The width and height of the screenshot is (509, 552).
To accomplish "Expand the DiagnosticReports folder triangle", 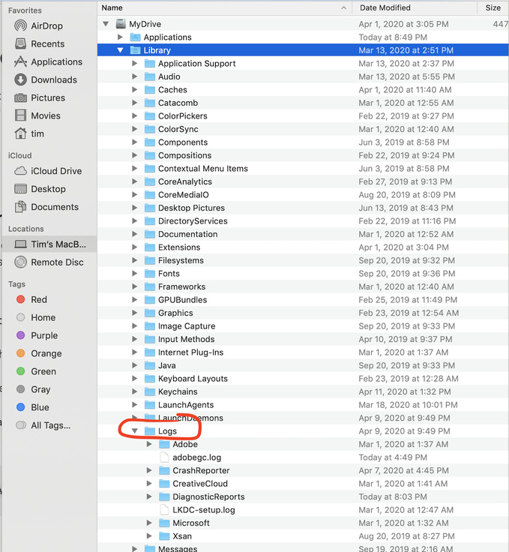I will coord(149,496).
